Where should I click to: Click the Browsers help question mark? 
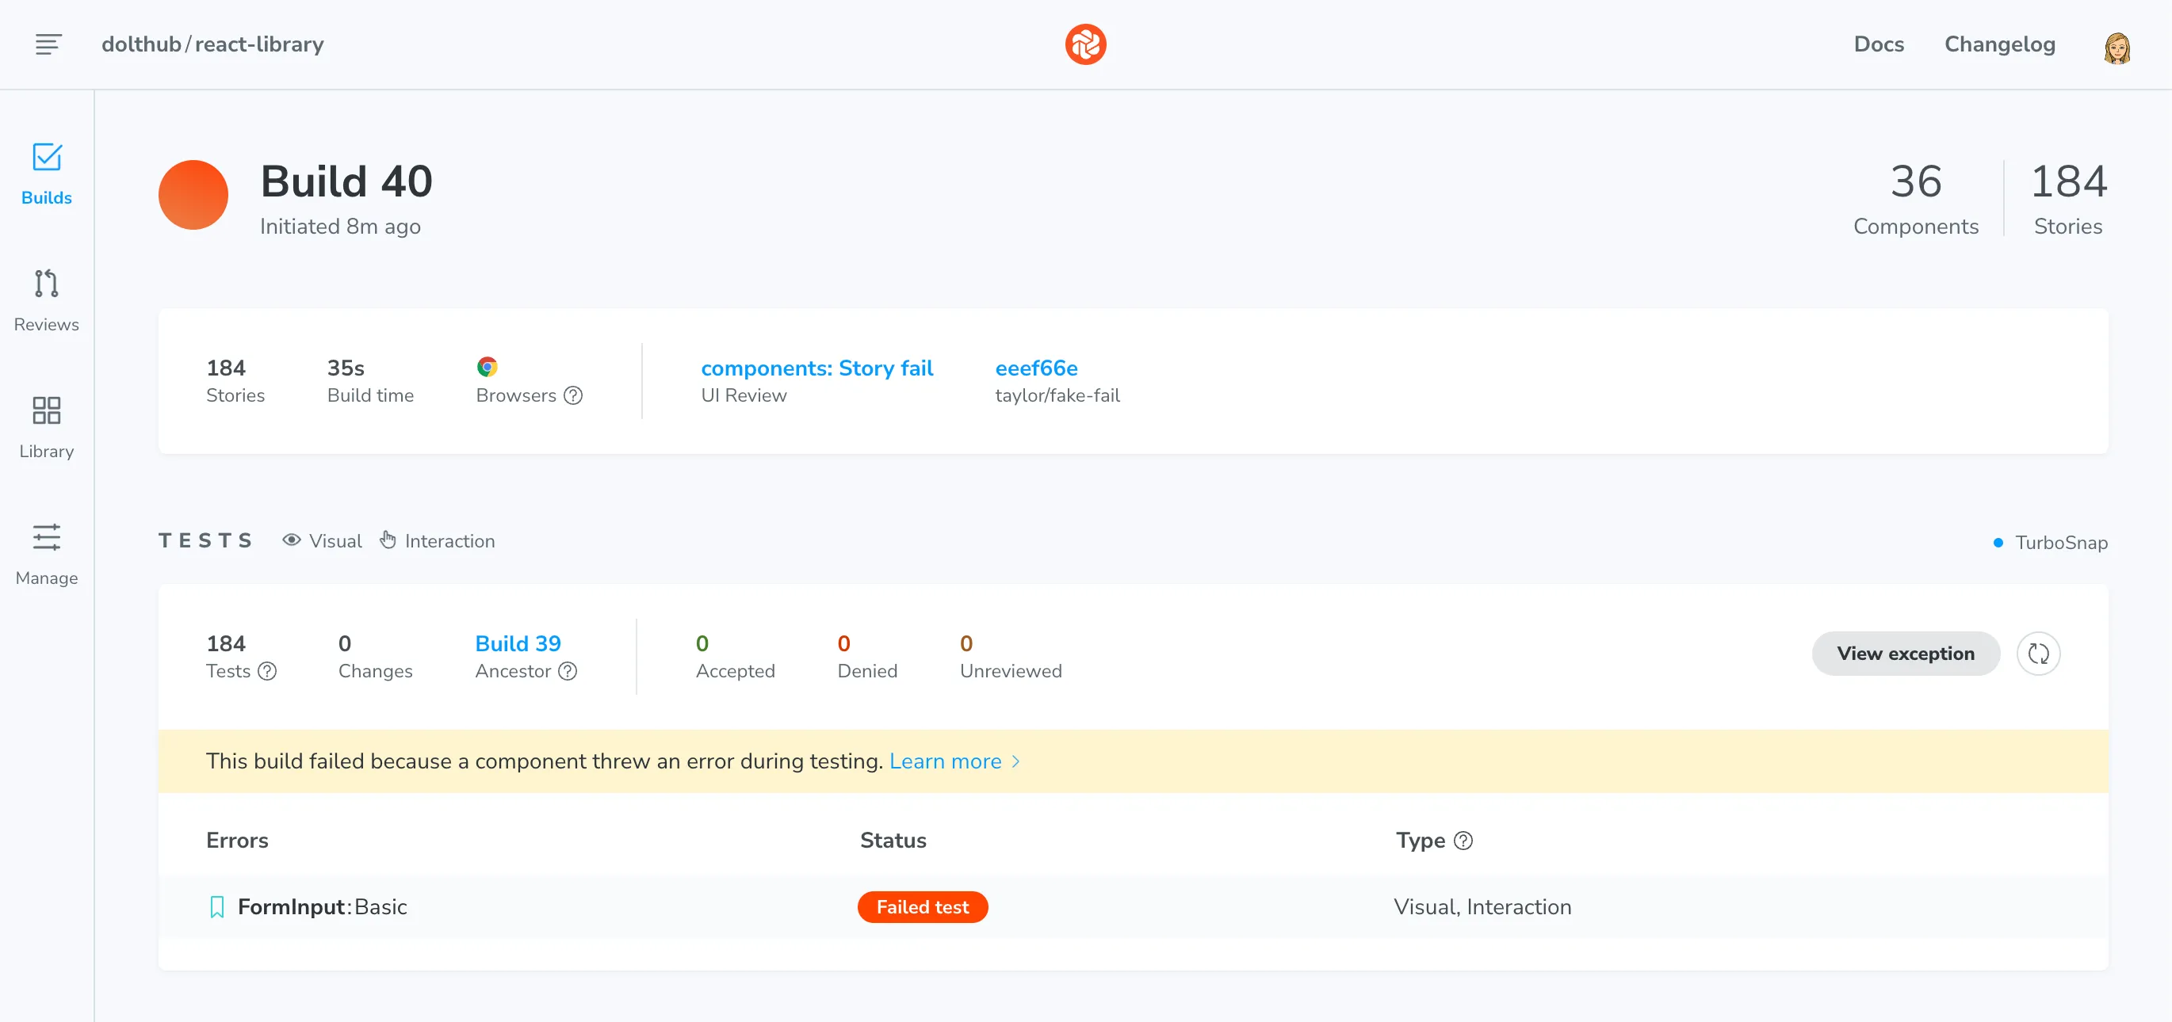(x=574, y=396)
